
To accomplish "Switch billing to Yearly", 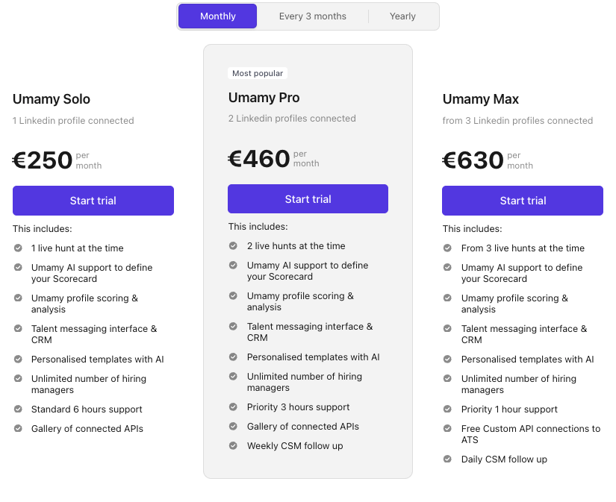I will tap(402, 16).
